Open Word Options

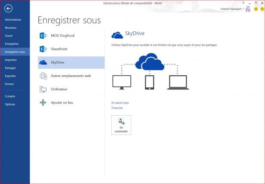tap(10, 104)
